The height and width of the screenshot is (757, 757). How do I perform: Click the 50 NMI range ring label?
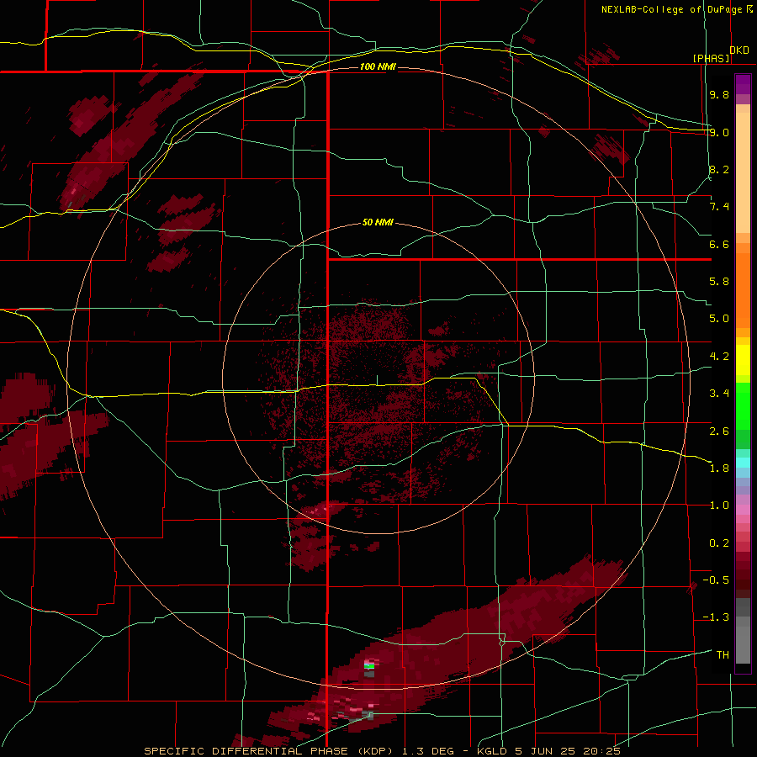pos(378,223)
